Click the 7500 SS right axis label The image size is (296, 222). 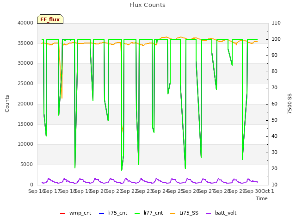pos(290,104)
